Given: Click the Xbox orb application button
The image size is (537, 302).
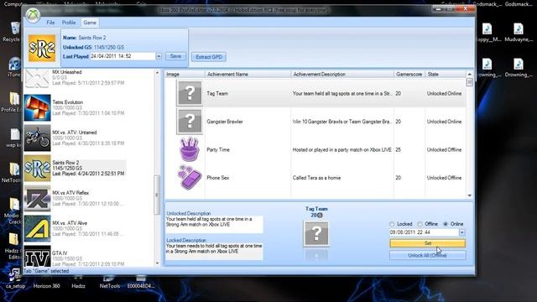Looking at the screenshot, I should (33, 16).
